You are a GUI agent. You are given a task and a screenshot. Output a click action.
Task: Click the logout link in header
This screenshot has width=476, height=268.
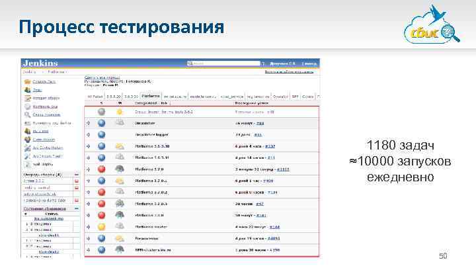coord(309,64)
